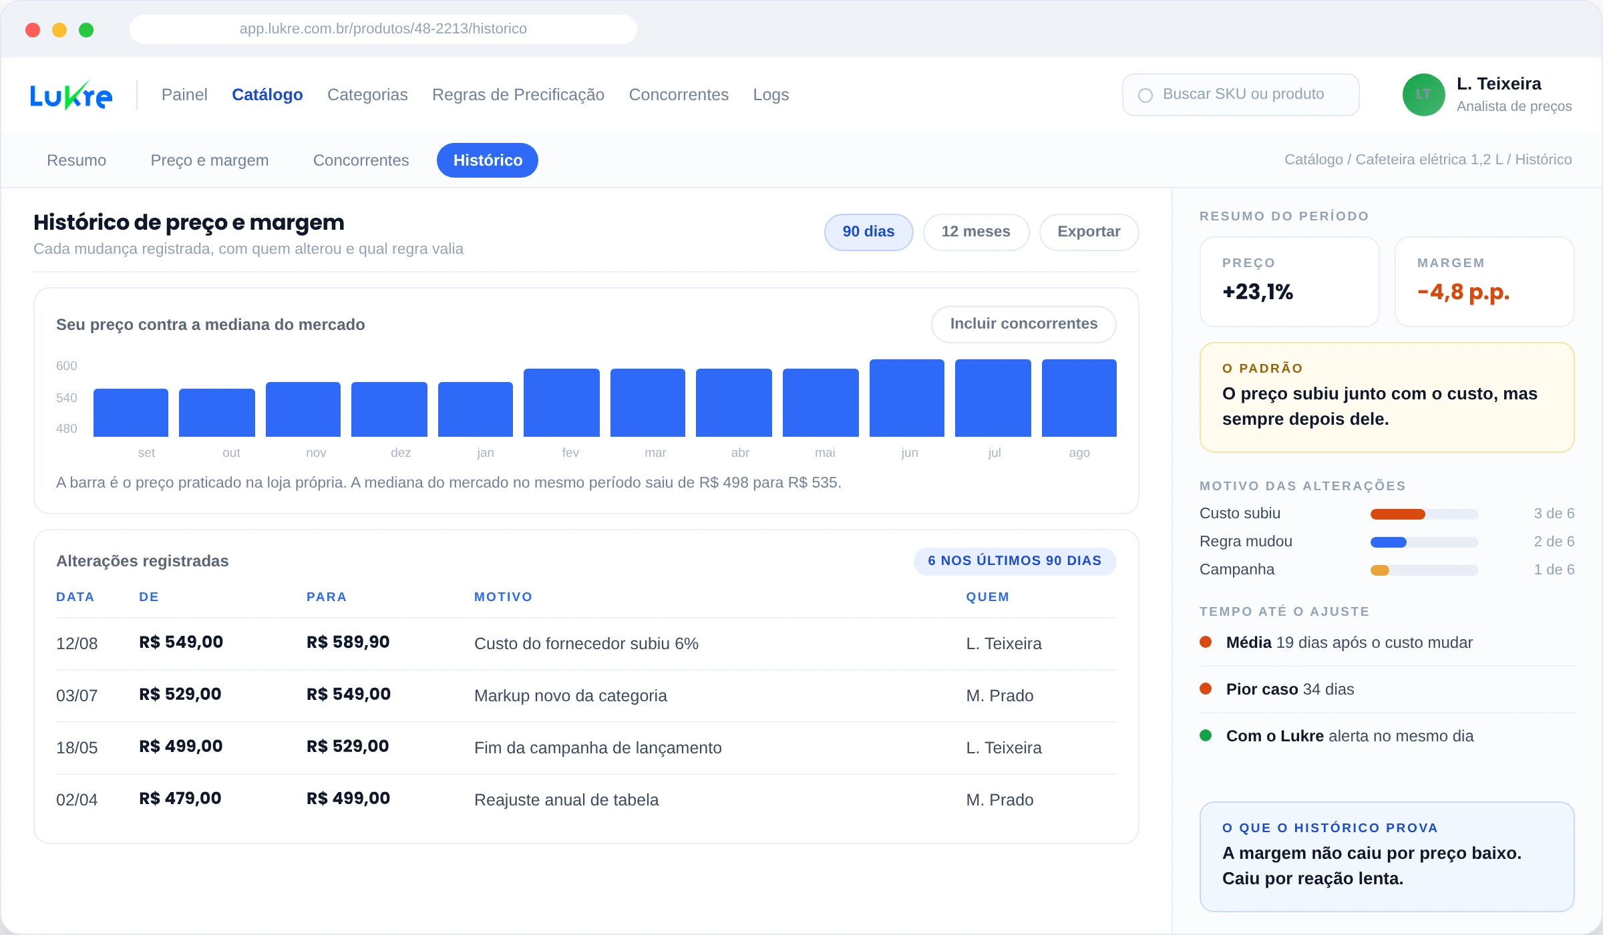Click the QUEM column header

987,597
